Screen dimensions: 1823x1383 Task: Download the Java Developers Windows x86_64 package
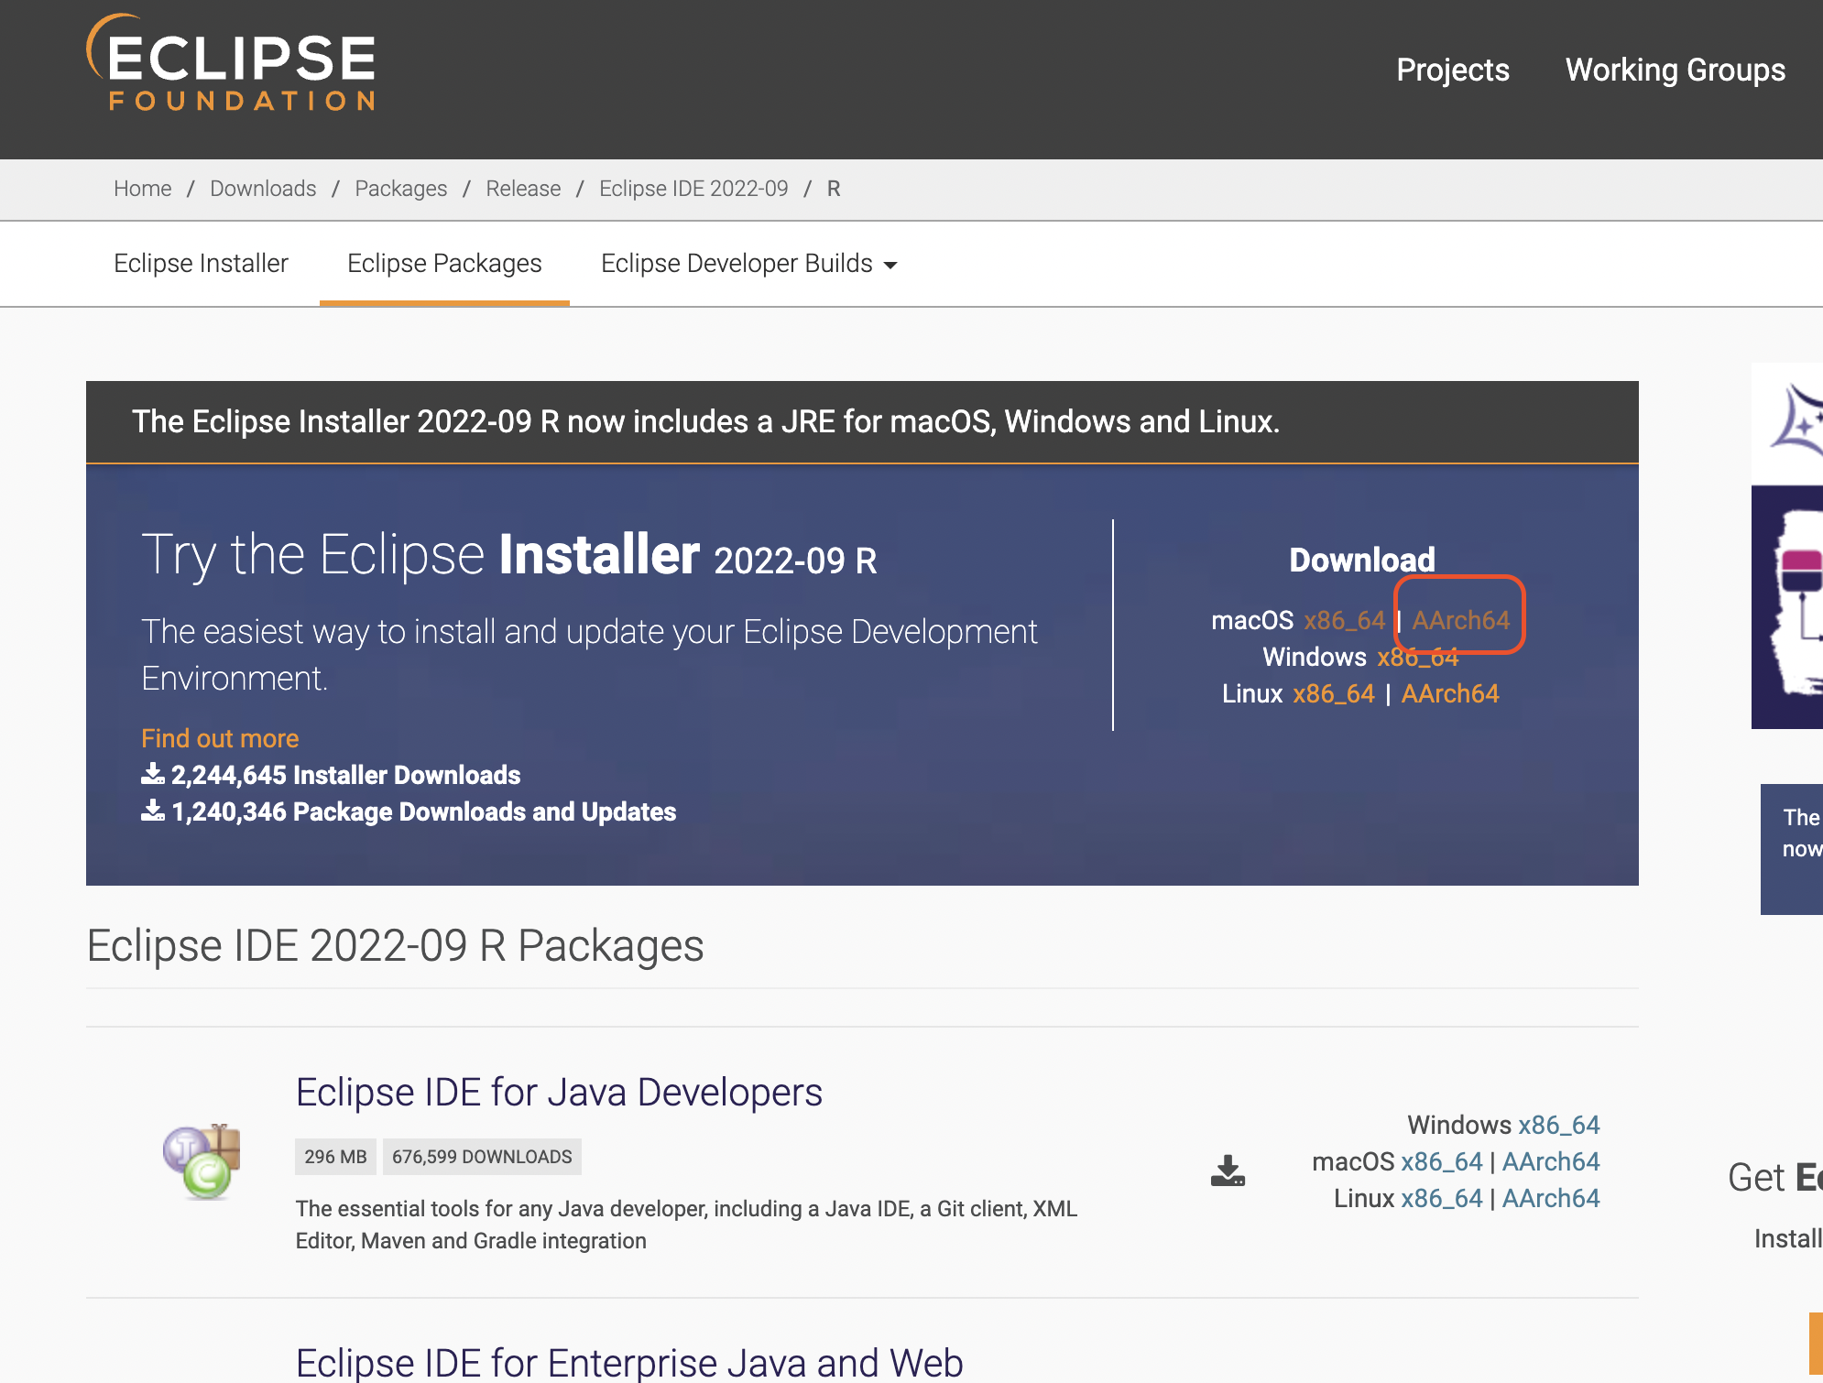(x=1558, y=1125)
